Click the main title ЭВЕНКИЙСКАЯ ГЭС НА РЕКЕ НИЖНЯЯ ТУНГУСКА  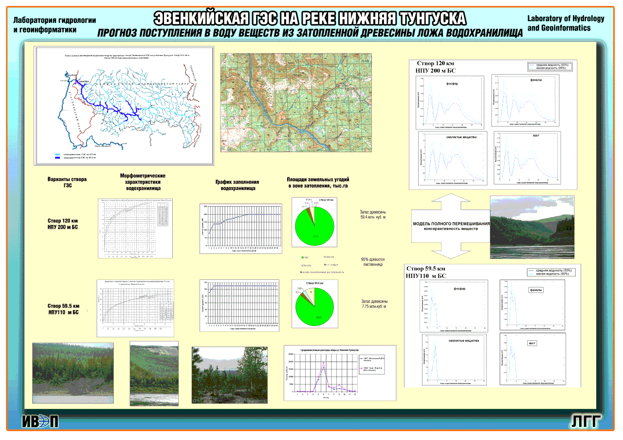(310, 18)
